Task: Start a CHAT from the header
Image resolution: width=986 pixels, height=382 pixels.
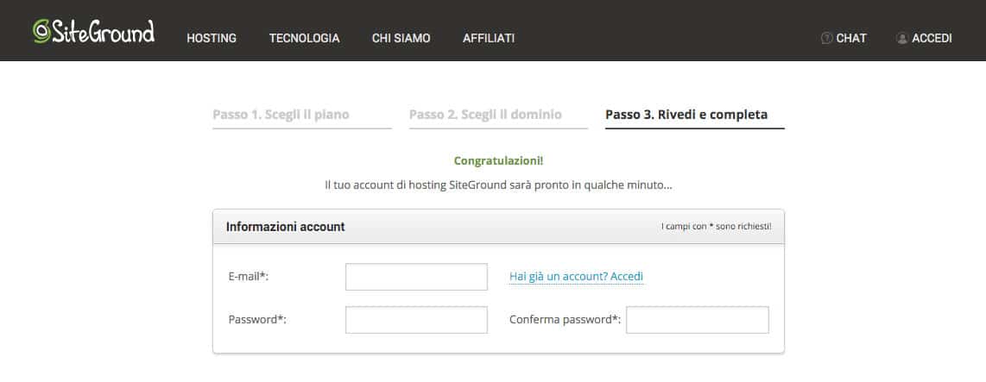Action: (x=851, y=38)
